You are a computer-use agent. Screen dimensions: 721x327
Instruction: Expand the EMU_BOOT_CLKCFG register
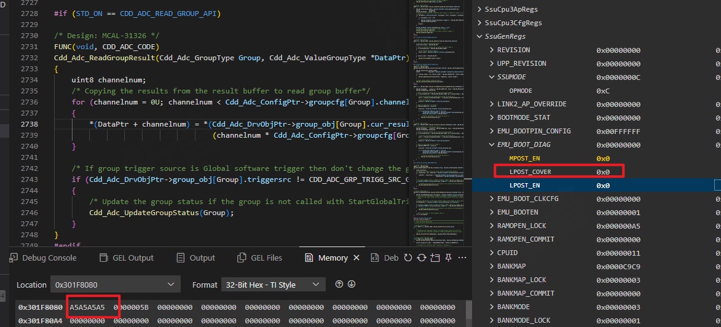pos(492,199)
